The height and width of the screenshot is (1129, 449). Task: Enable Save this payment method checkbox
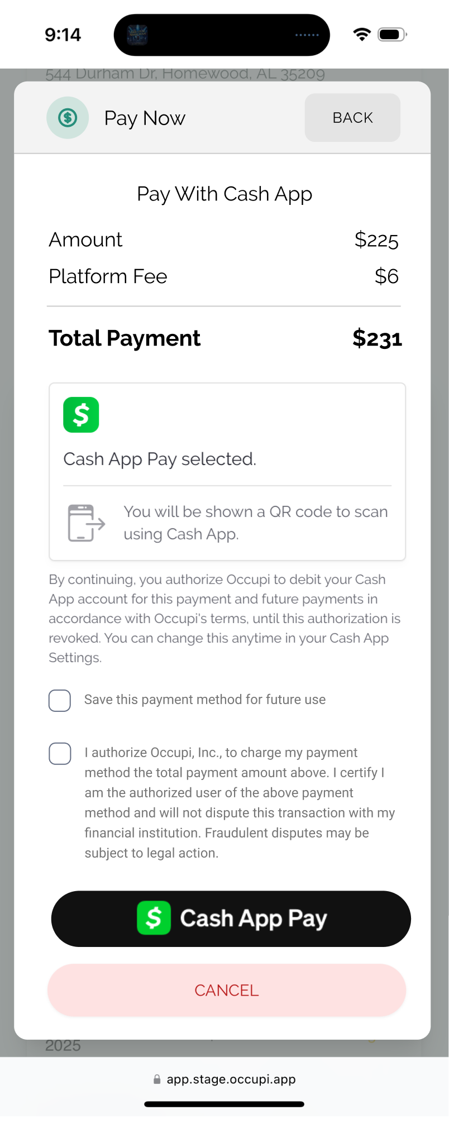[60, 700]
